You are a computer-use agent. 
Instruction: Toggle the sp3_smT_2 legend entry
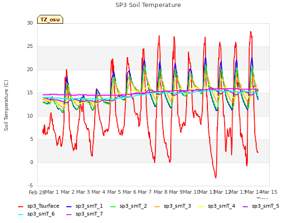tap(129, 206)
